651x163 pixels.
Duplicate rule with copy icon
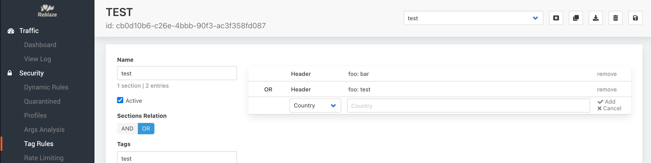click(576, 18)
